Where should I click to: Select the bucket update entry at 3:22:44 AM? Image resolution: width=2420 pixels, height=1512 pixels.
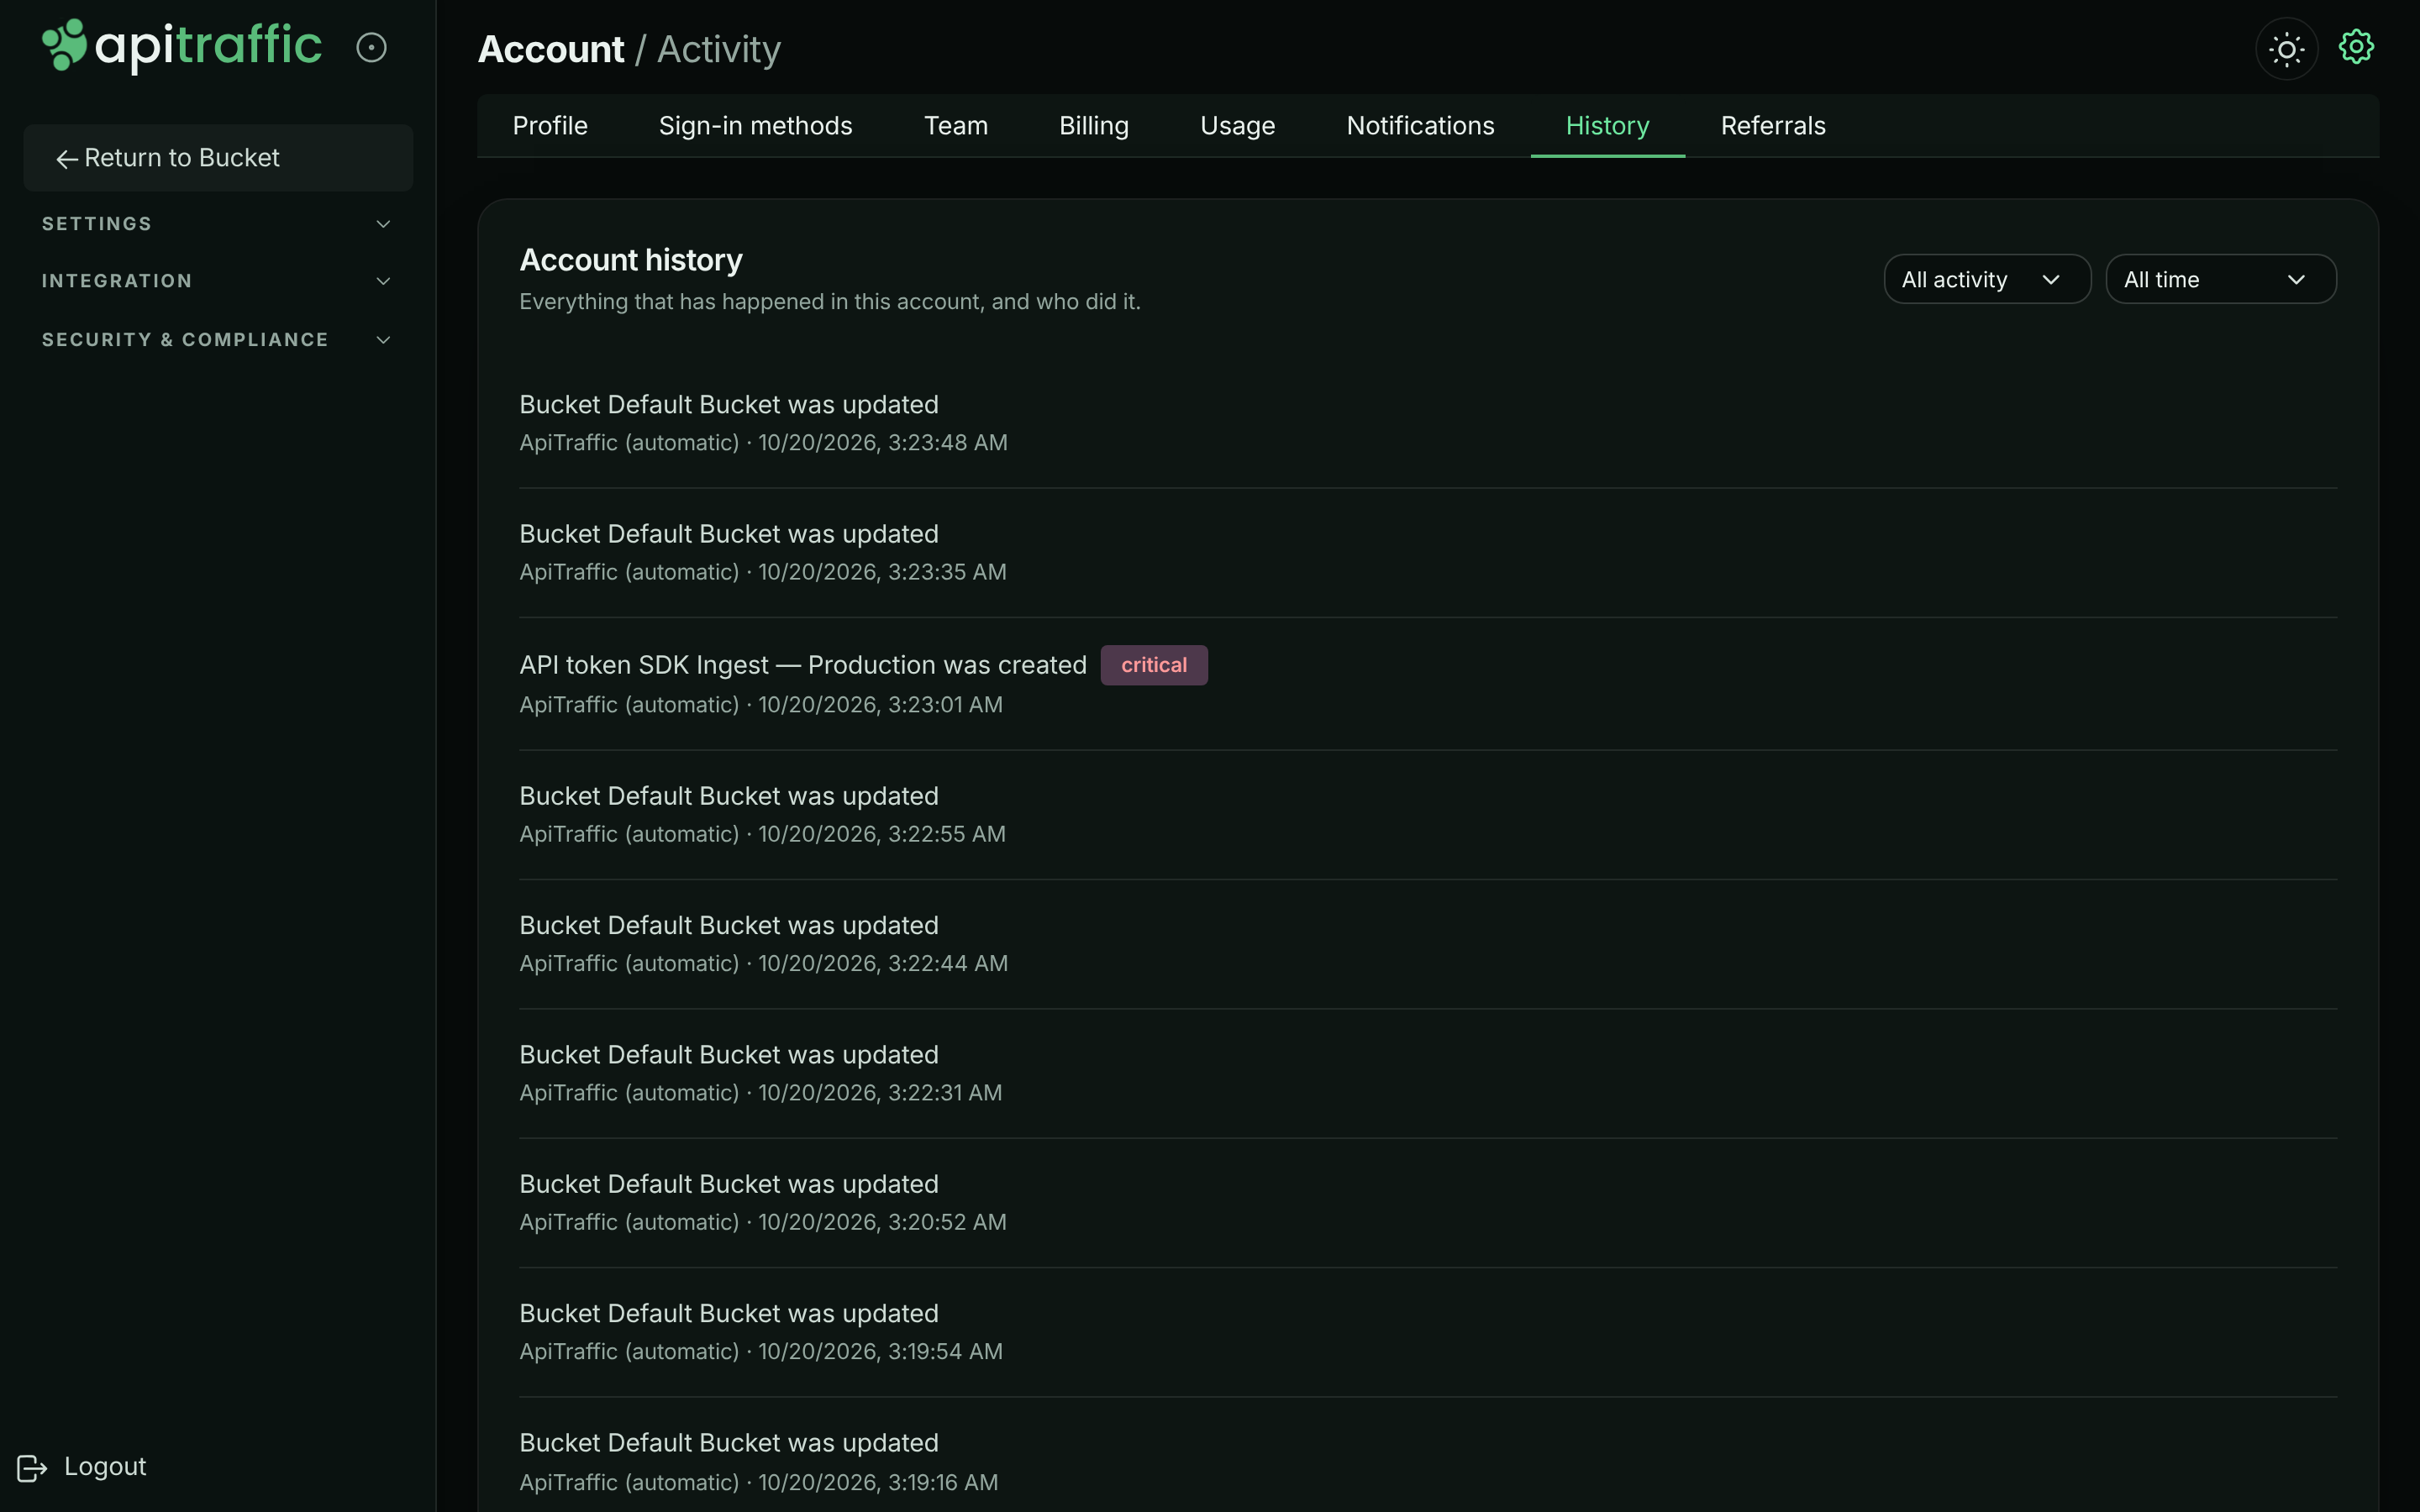pos(1428,944)
